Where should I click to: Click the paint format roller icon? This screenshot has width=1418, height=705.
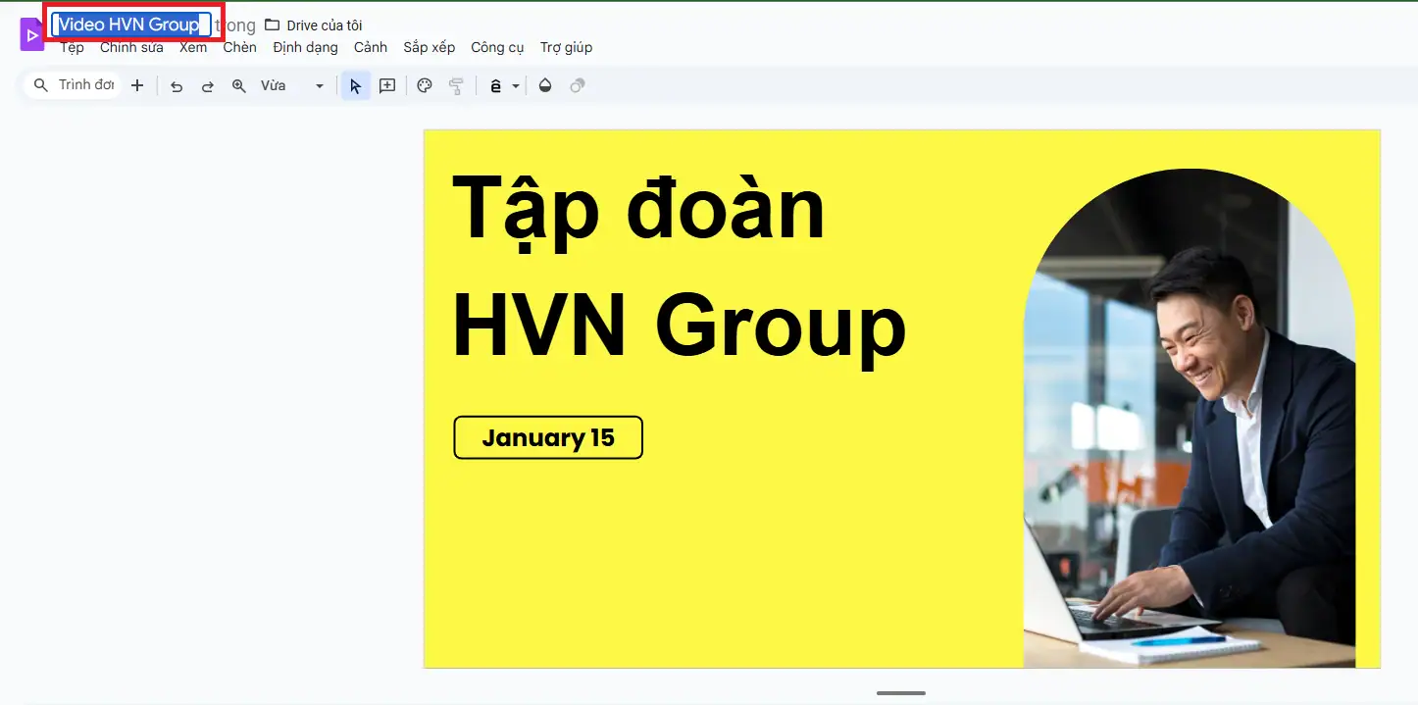tap(456, 86)
